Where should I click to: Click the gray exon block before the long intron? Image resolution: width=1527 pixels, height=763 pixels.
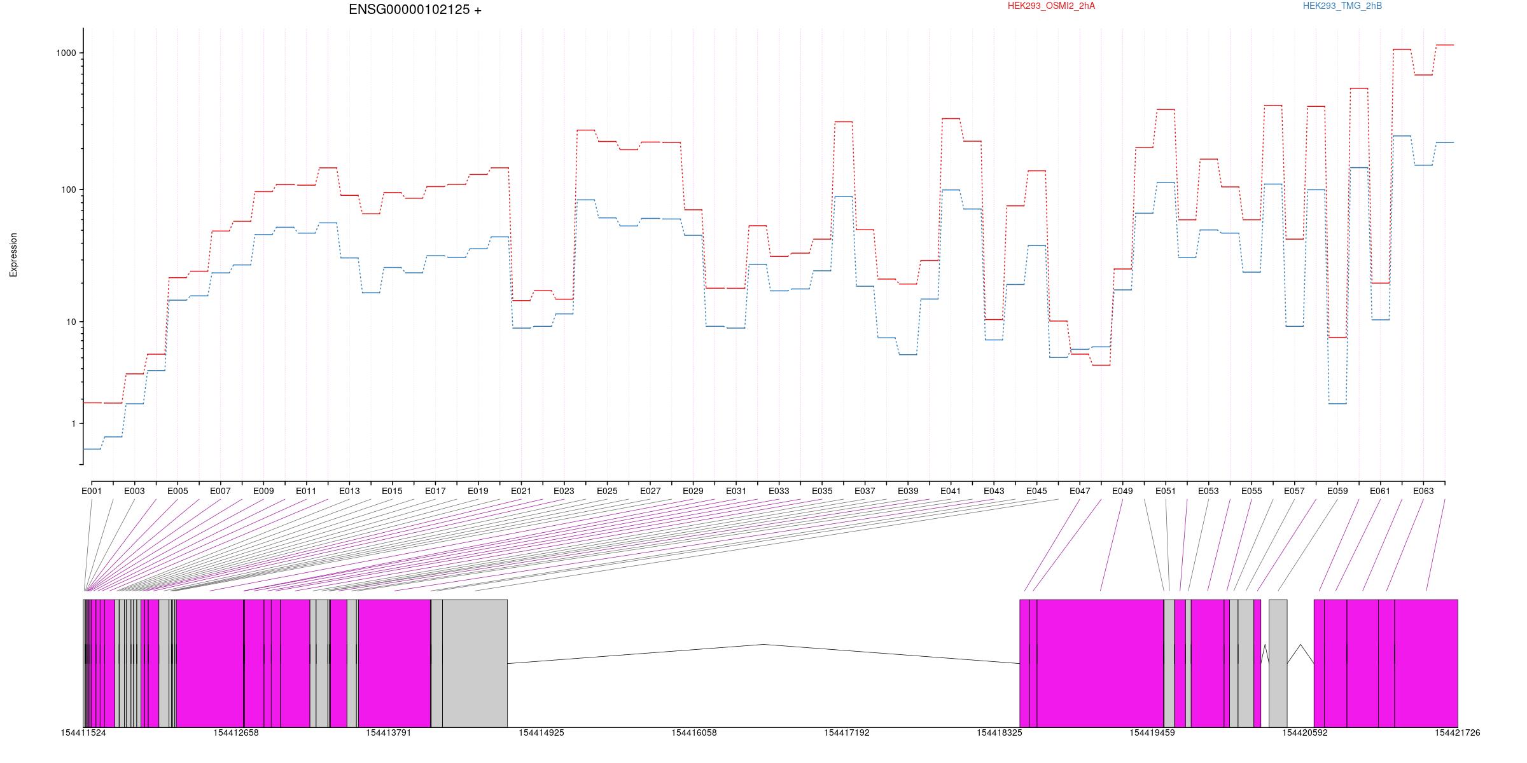(x=475, y=663)
